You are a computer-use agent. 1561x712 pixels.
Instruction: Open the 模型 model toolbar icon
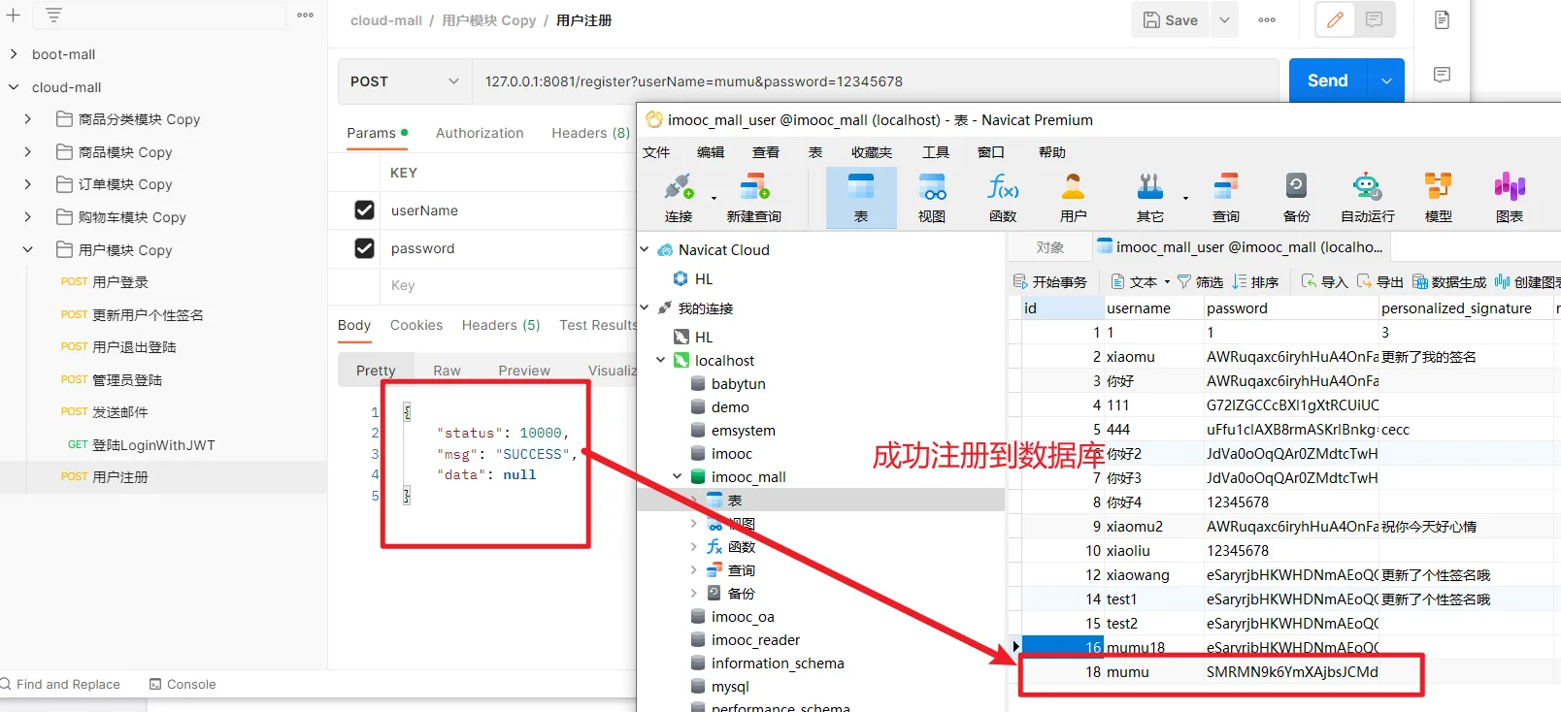[x=1438, y=186]
